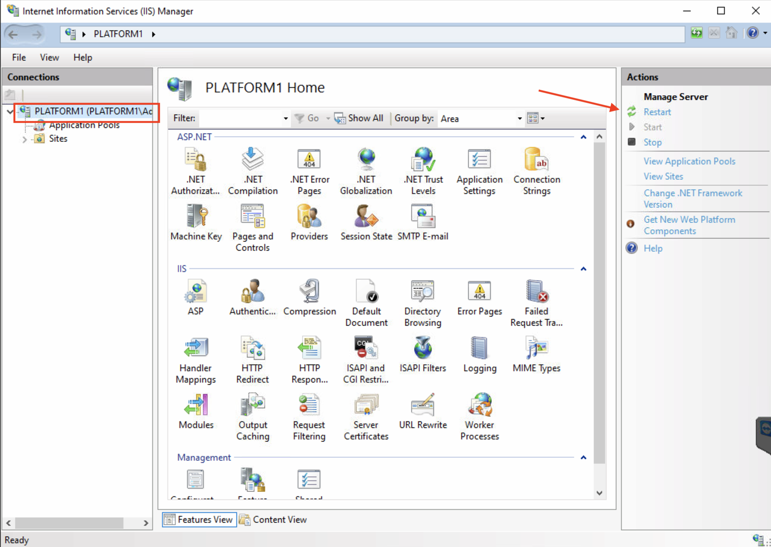Open Handler Mappings feature
Viewport: 771px width, 547px height.
[x=196, y=360]
